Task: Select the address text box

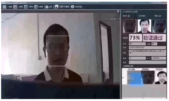Action: point(147,53)
